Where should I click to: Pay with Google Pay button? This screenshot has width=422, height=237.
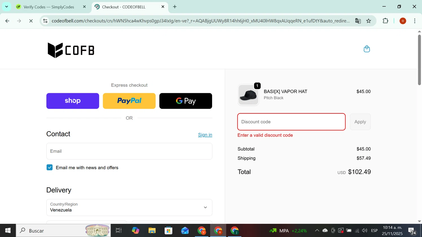[186, 101]
